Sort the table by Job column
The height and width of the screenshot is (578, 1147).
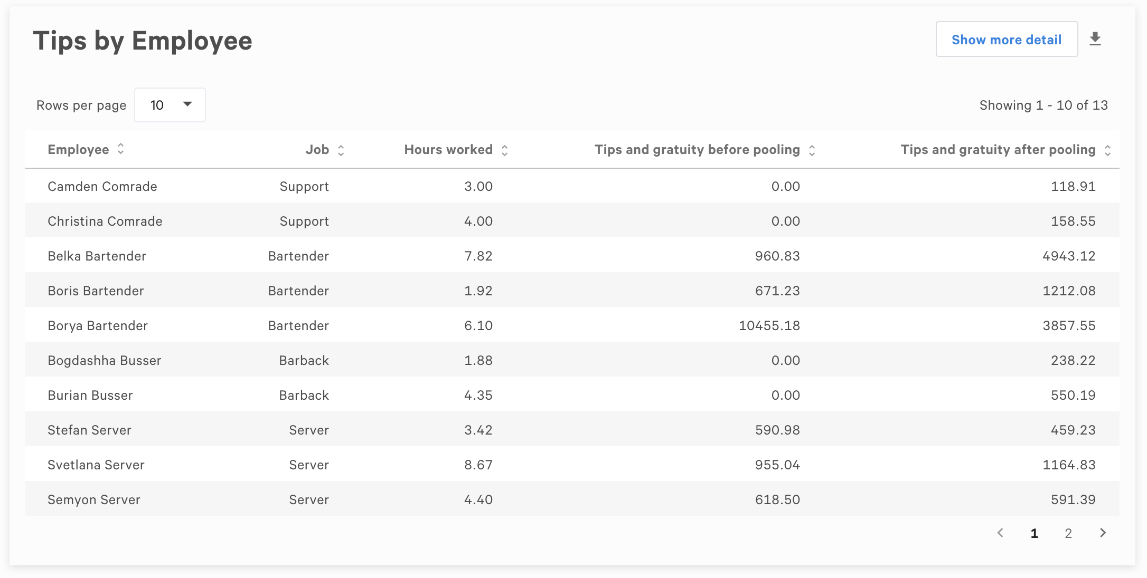[341, 149]
